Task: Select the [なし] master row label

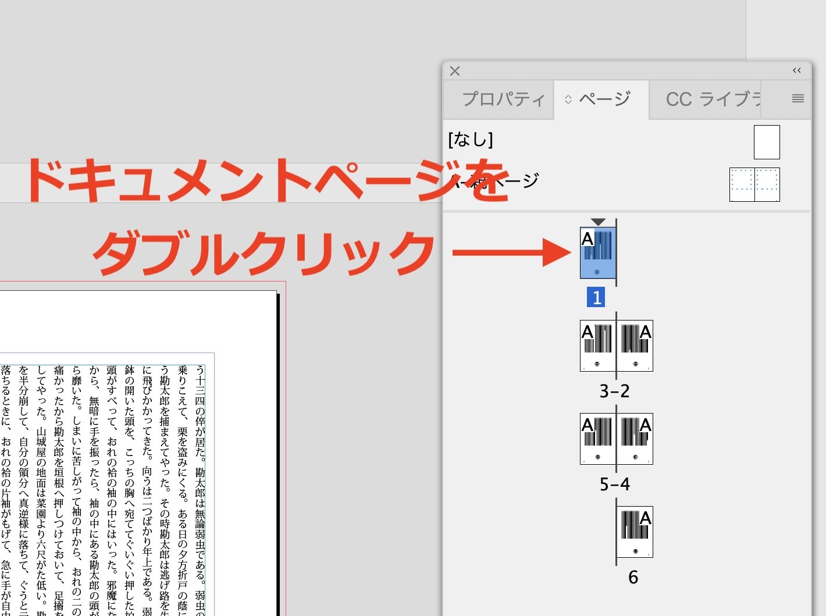Action: (471, 140)
